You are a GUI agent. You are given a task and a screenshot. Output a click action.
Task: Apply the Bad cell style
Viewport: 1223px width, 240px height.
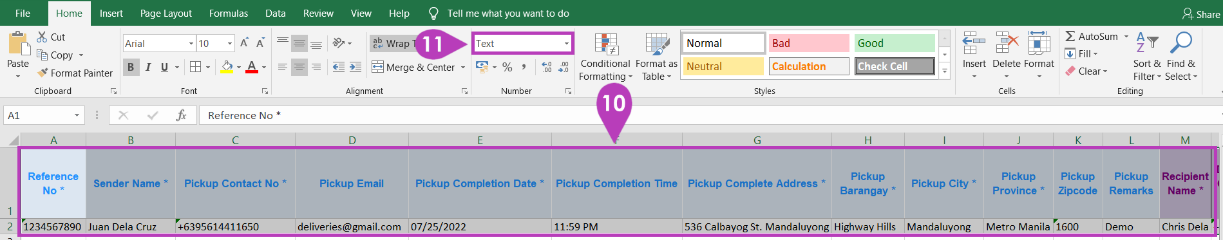[809, 43]
